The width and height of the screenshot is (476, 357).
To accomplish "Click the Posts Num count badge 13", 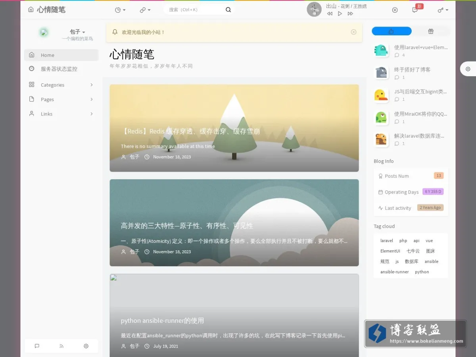I will click(439, 176).
